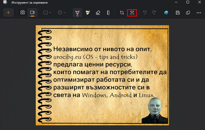Copy the snip to clipboard
205x130 pixels.
coord(188,13)
